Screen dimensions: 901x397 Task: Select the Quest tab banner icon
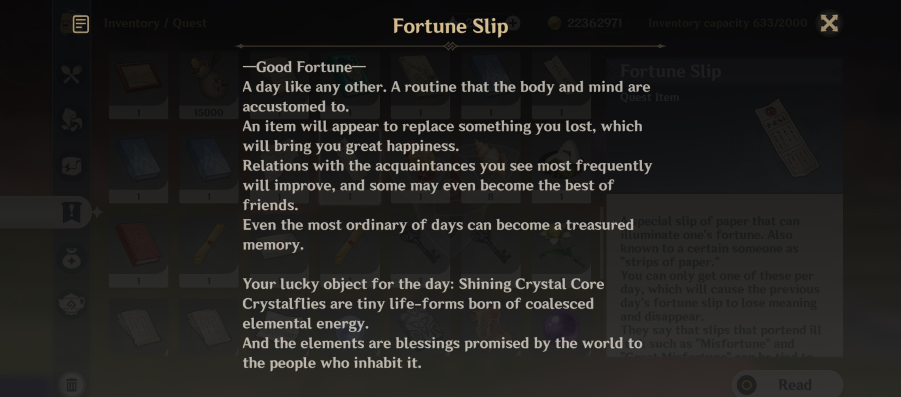[x=72, y=212]
